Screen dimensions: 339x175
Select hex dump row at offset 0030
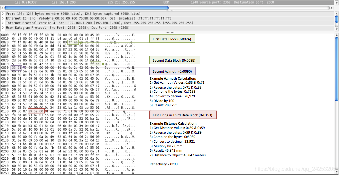coord(68,45)
